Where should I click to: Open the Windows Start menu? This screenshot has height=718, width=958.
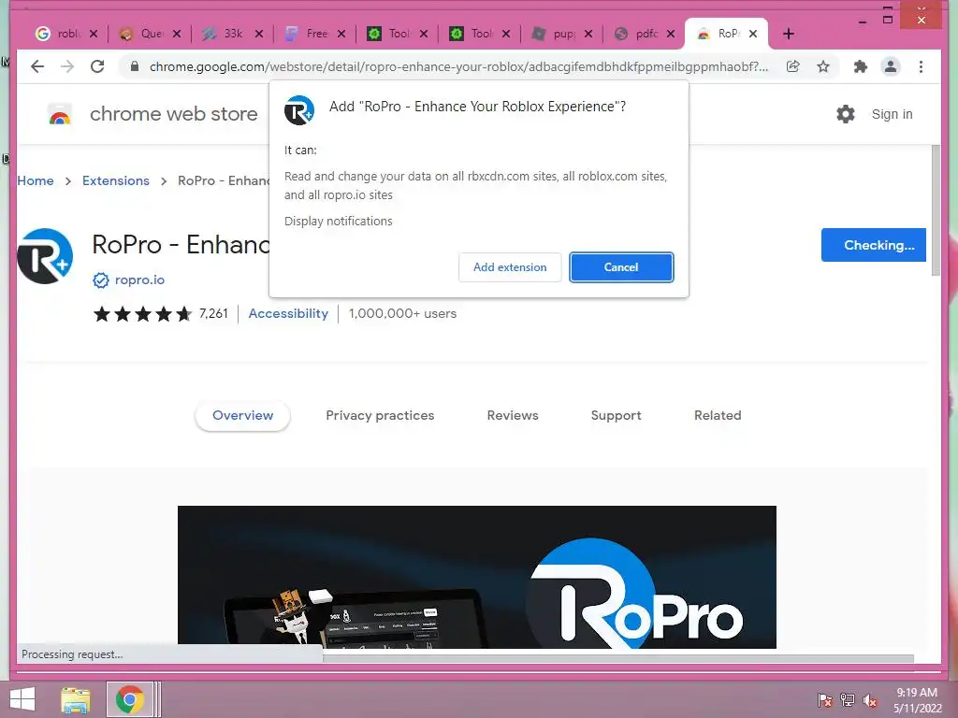(x=22, y=699)
